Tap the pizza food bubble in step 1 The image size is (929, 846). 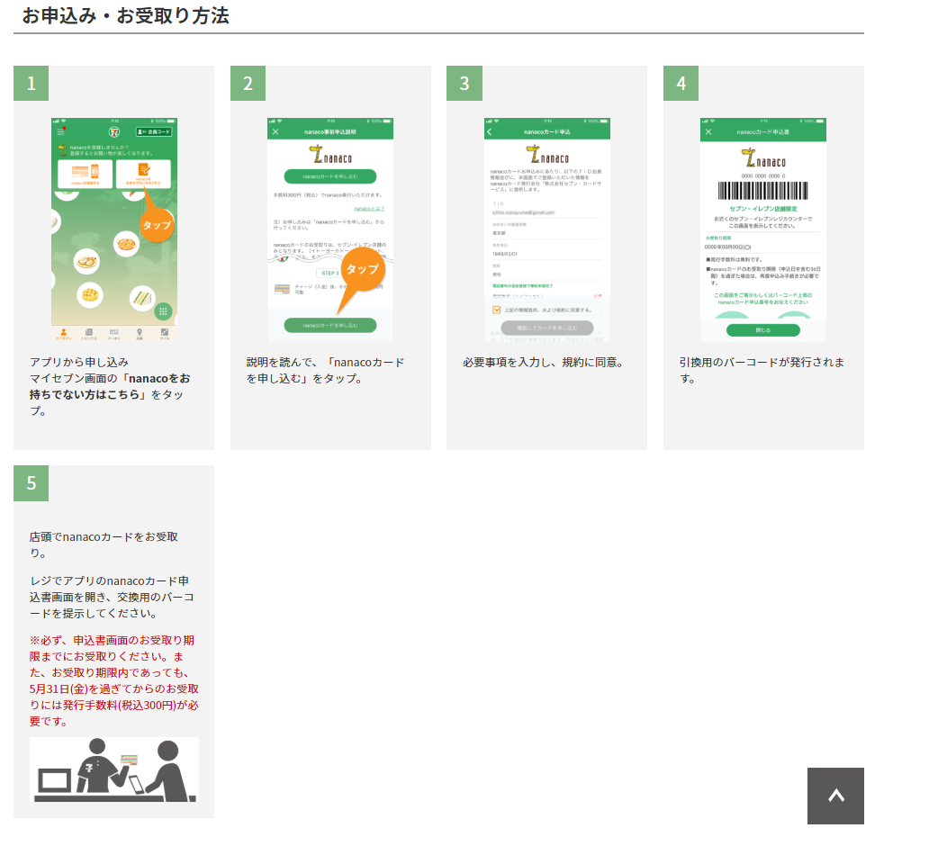point(126,244)
